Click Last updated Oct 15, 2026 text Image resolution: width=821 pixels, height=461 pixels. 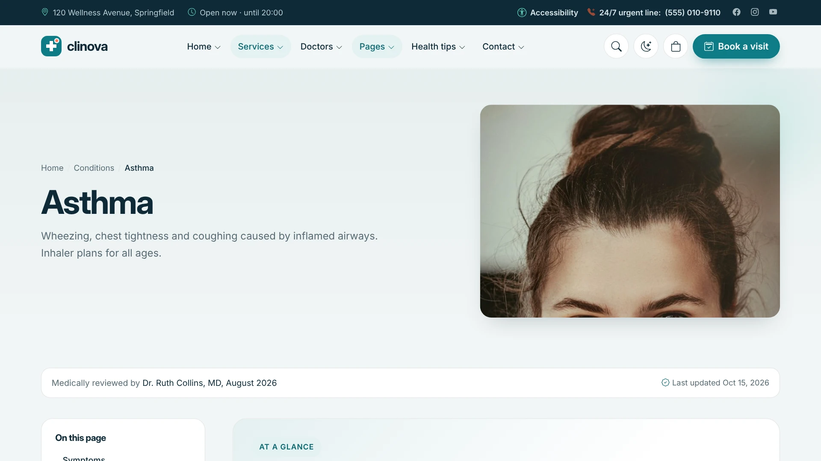click(x=721, y=382)
